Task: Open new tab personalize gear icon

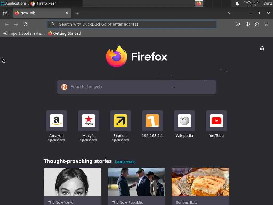Action: pos(262,48)
